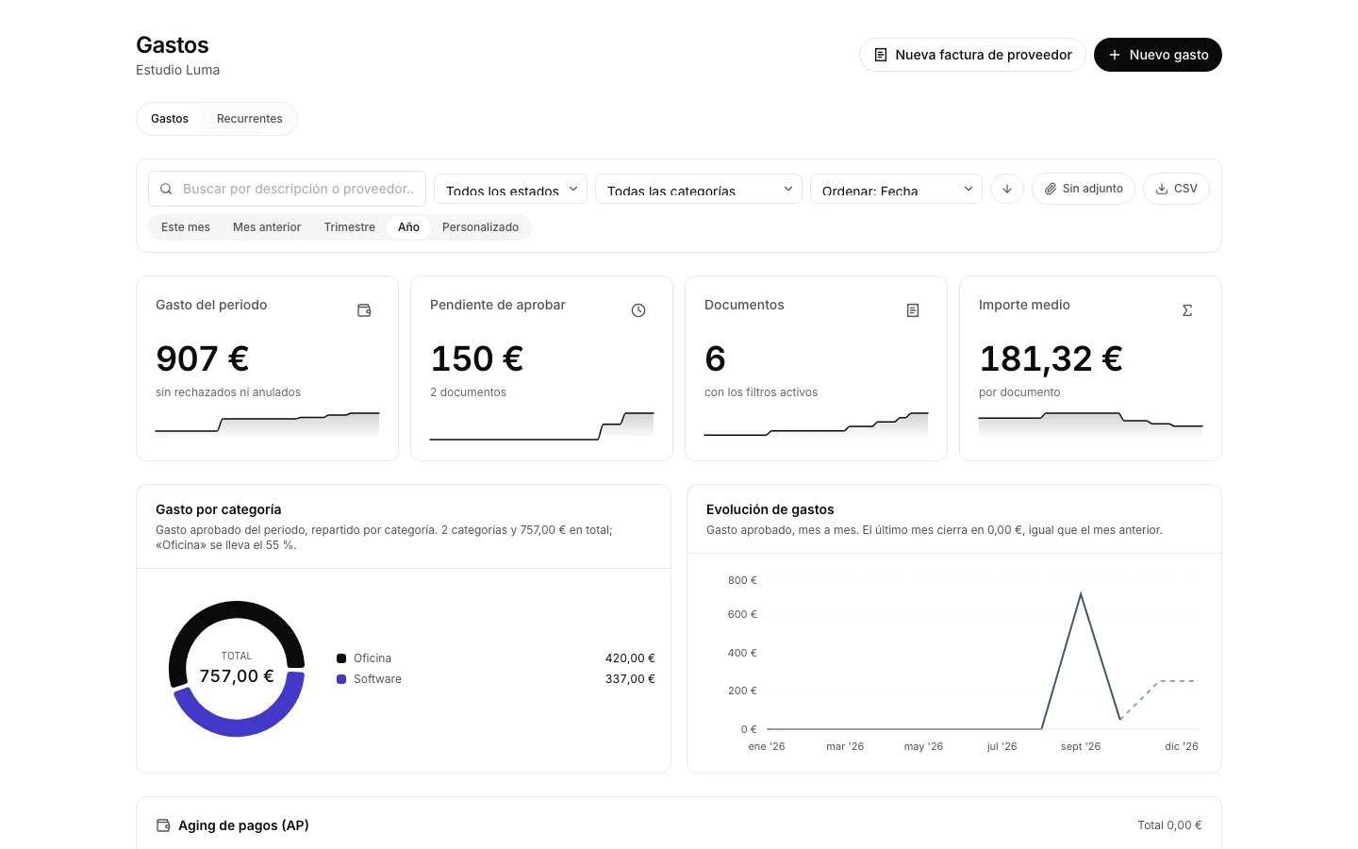Click the 2 documentos caption
This screenshot has height=849, width=1358.
coord(469,392)
